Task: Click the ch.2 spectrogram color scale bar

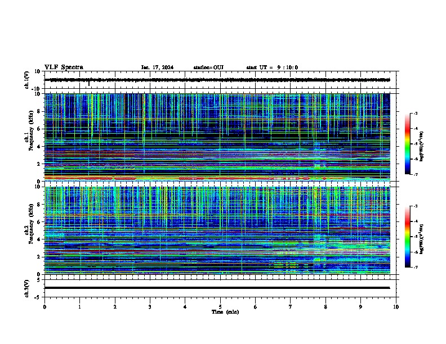Action: [408, 237]
